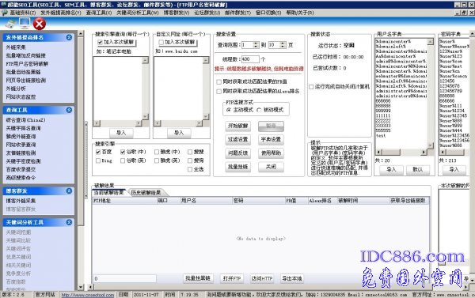Switch to the 历史破解结果 tab
475x298 pixels.
(146, 193)
